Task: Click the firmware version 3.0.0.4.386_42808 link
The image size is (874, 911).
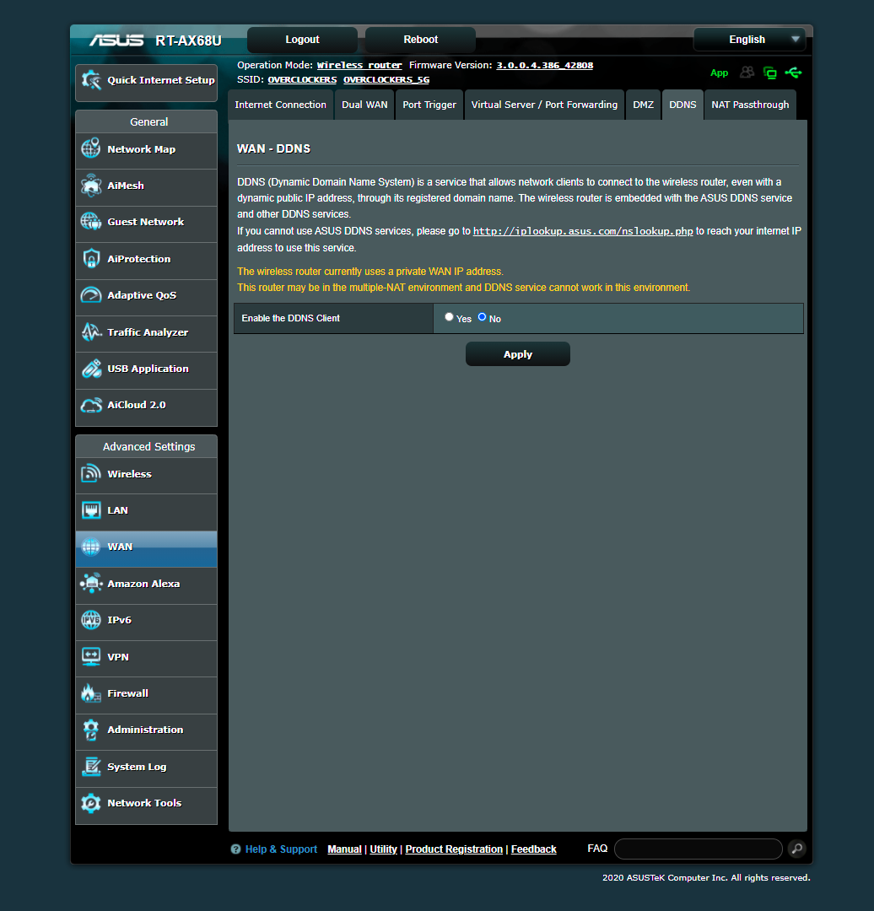Action: pos(544,65)
